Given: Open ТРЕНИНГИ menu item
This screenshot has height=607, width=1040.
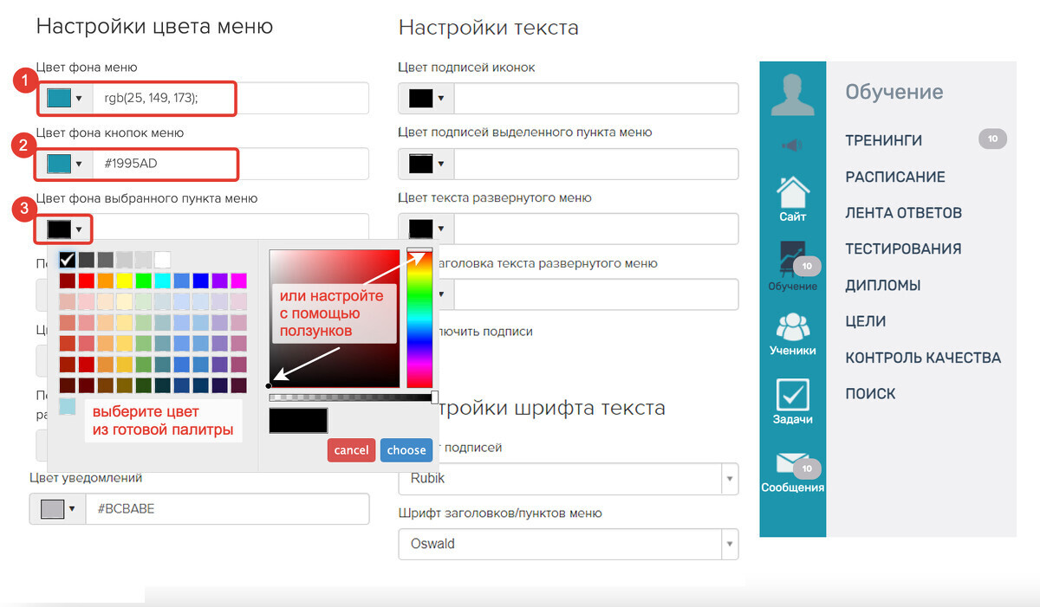Looking at the screenshot, I should click(883, 140).
